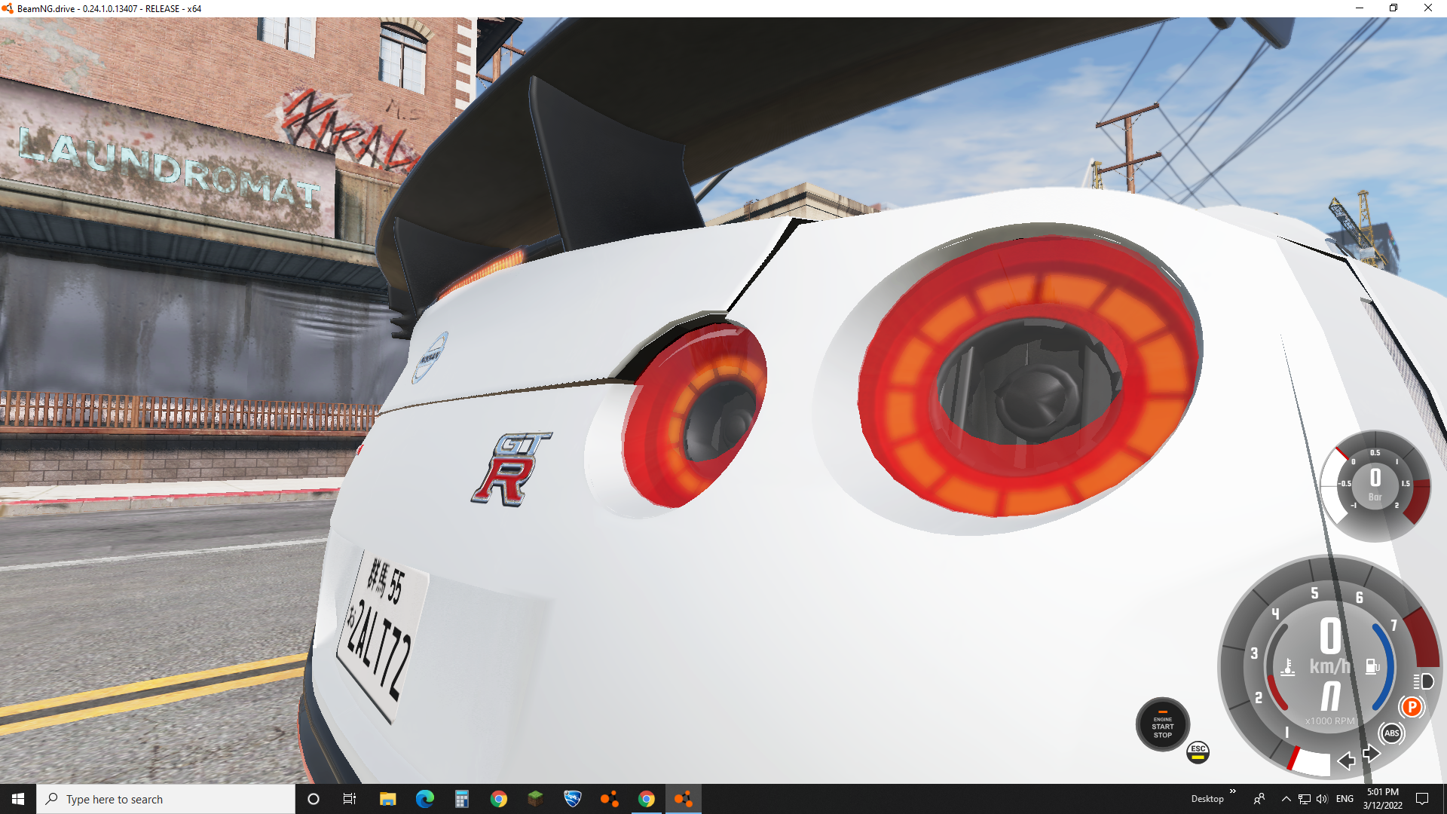Screen dimensions: 1447x814
Task: Open network status icon in tray
Action: point(1304,799)
